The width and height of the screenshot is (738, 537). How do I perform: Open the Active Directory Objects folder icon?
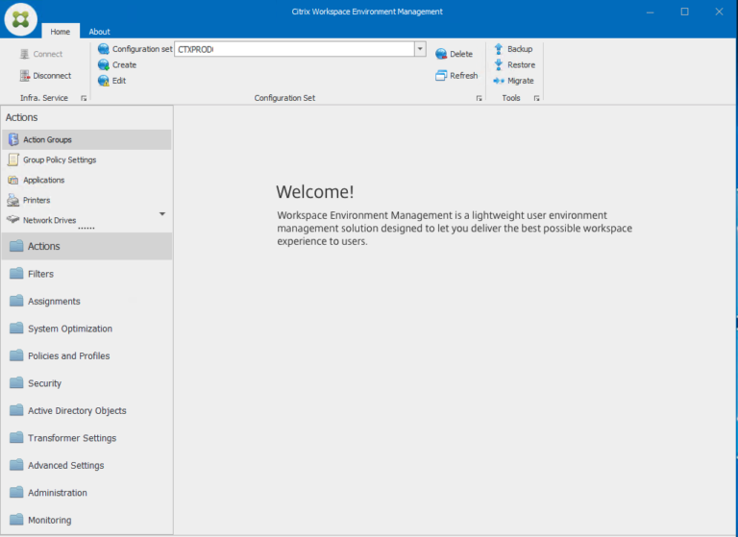tap(16, 410)
